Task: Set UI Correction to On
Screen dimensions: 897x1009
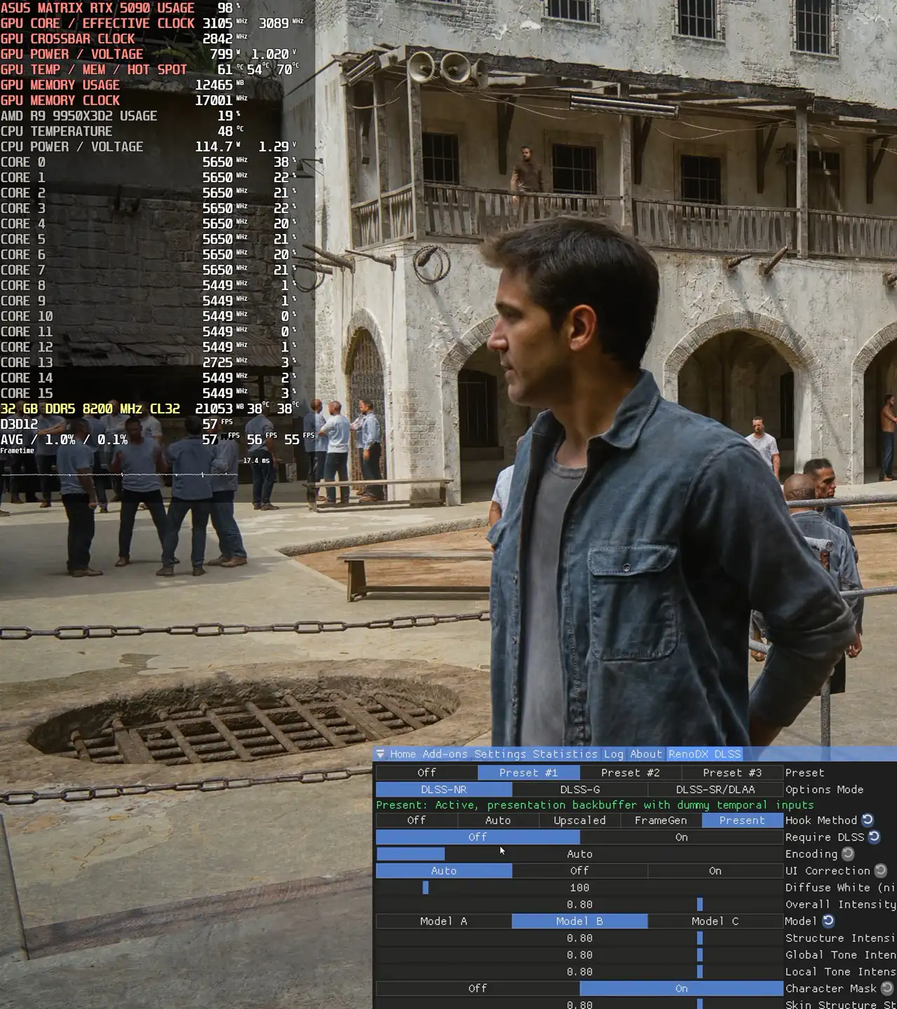Action: (715, 870)
